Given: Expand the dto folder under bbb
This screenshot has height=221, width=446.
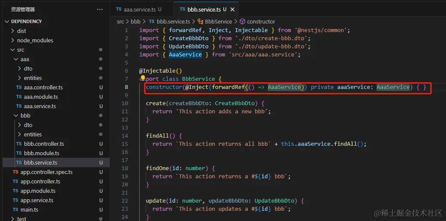Looking at the screenshot, I should 28,125.
